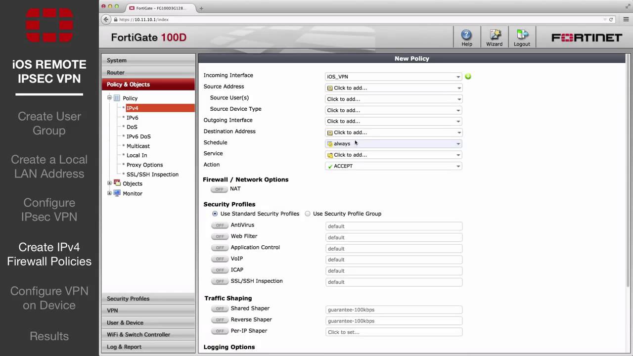The height and width of the screenshot is (356, 633).
Task: Enable AntiVirus profile toggle
Action: pyautogui.click(x=220, y=225)
